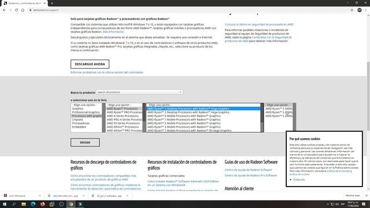This screenshot has width=370, height=208.
Task: Launch Microsoft Edge from the taskbar
Action: (33, 204)
